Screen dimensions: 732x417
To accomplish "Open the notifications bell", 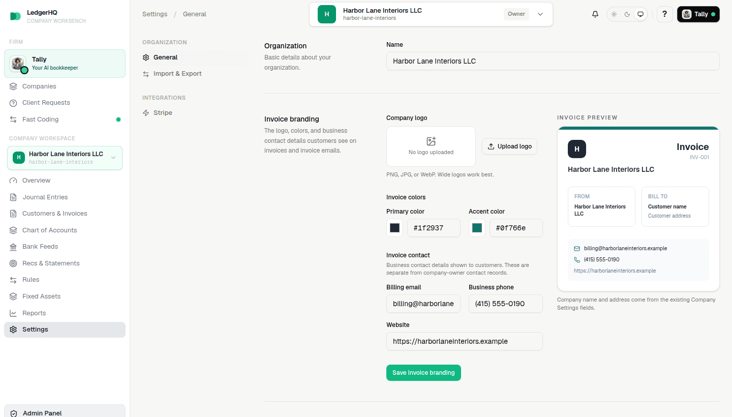I will coord(595,14).
